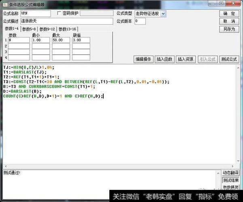Screen dimensions: 243x202
Task: Click horizontal scrollbar right arrow
Action: click(232, 166)
